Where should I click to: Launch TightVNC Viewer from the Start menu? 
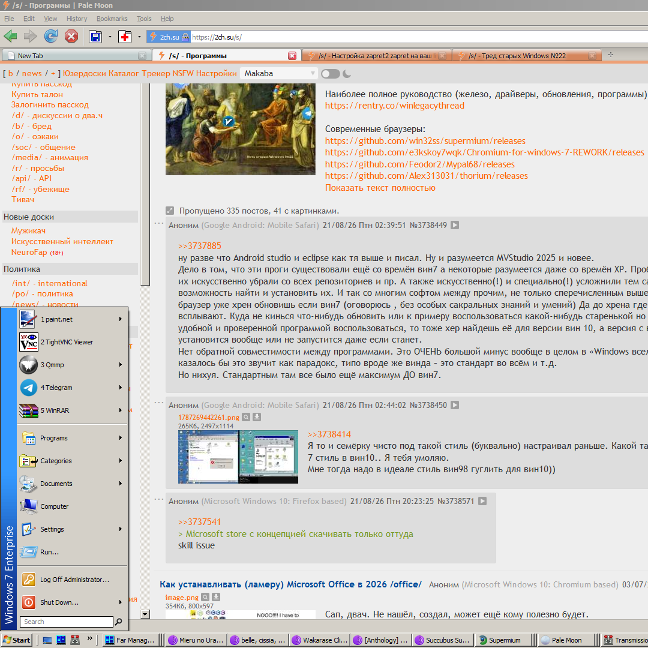coord(73,342)
